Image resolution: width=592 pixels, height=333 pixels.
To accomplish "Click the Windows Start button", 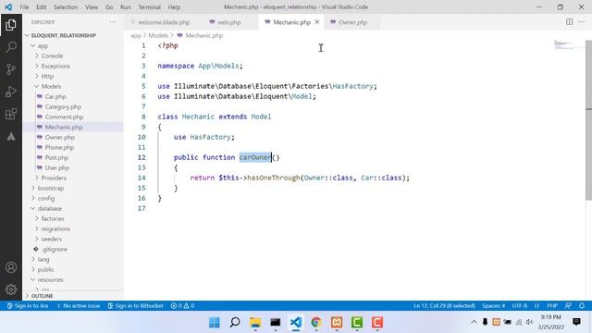I will tap(215, 323).
